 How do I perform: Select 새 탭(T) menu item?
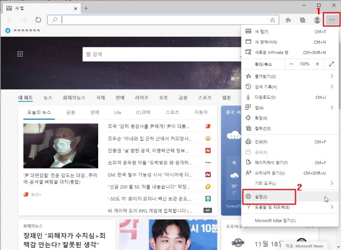tap(290, 32)
